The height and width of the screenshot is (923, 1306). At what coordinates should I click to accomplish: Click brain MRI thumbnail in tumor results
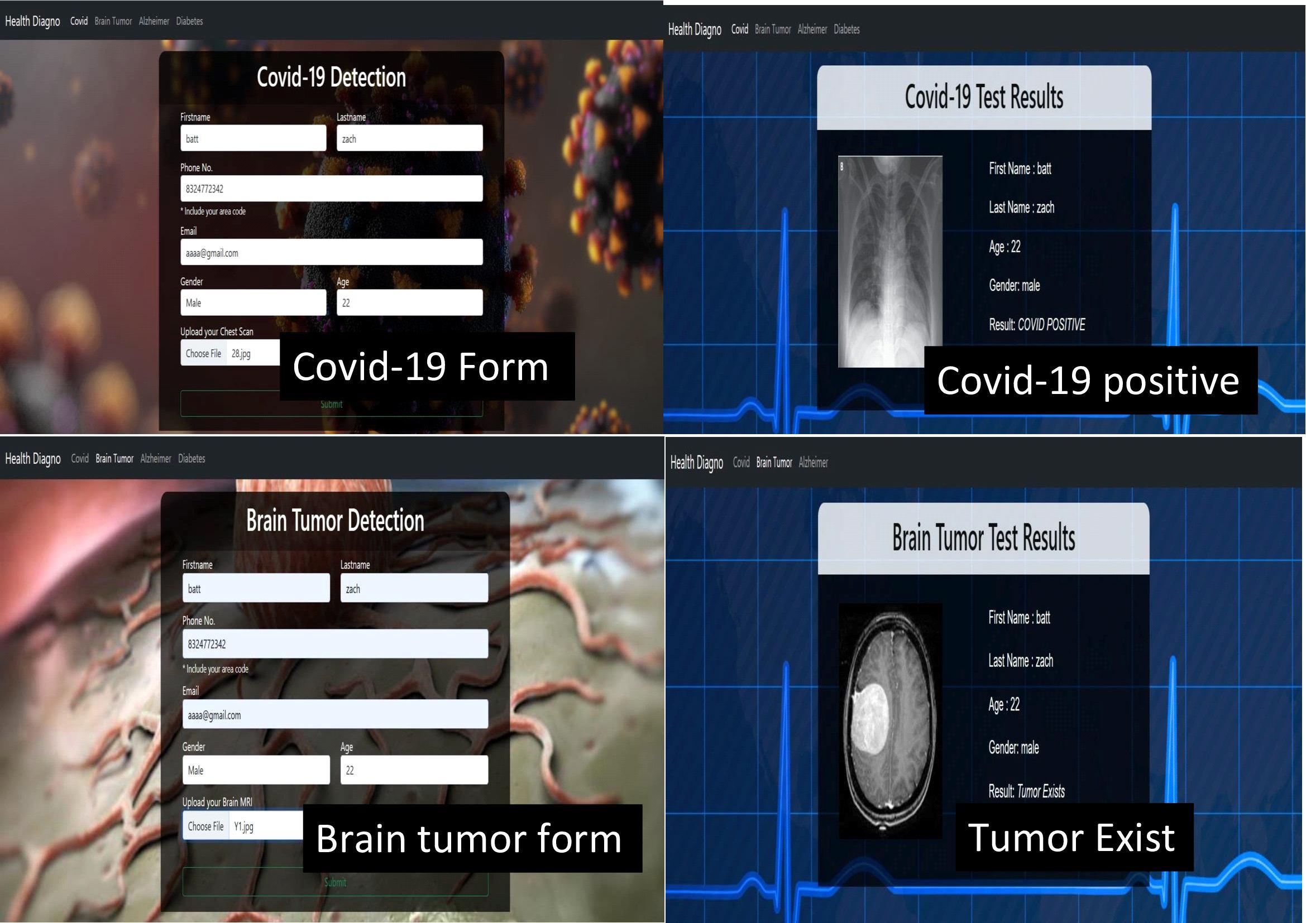click(x=890, y=720)
